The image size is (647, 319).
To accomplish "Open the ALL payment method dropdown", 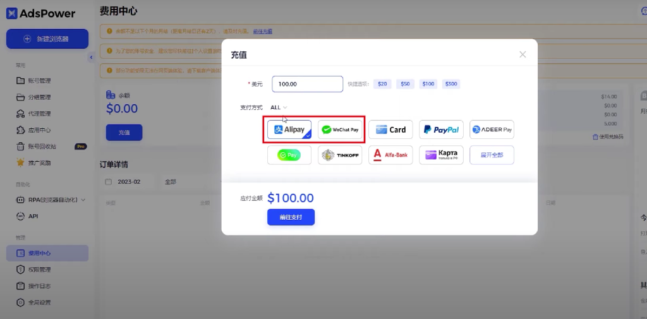I will tap(279, 107).
